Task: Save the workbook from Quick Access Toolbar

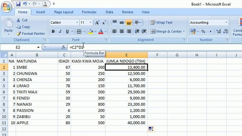Action: pos(18,4)
